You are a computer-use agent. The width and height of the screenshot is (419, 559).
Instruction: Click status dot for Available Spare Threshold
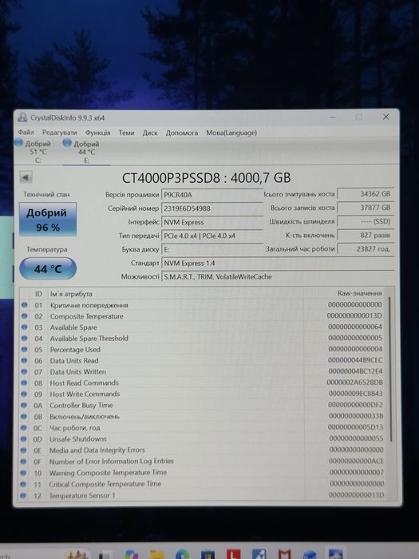pyautogui.click(x=24, y=338)
